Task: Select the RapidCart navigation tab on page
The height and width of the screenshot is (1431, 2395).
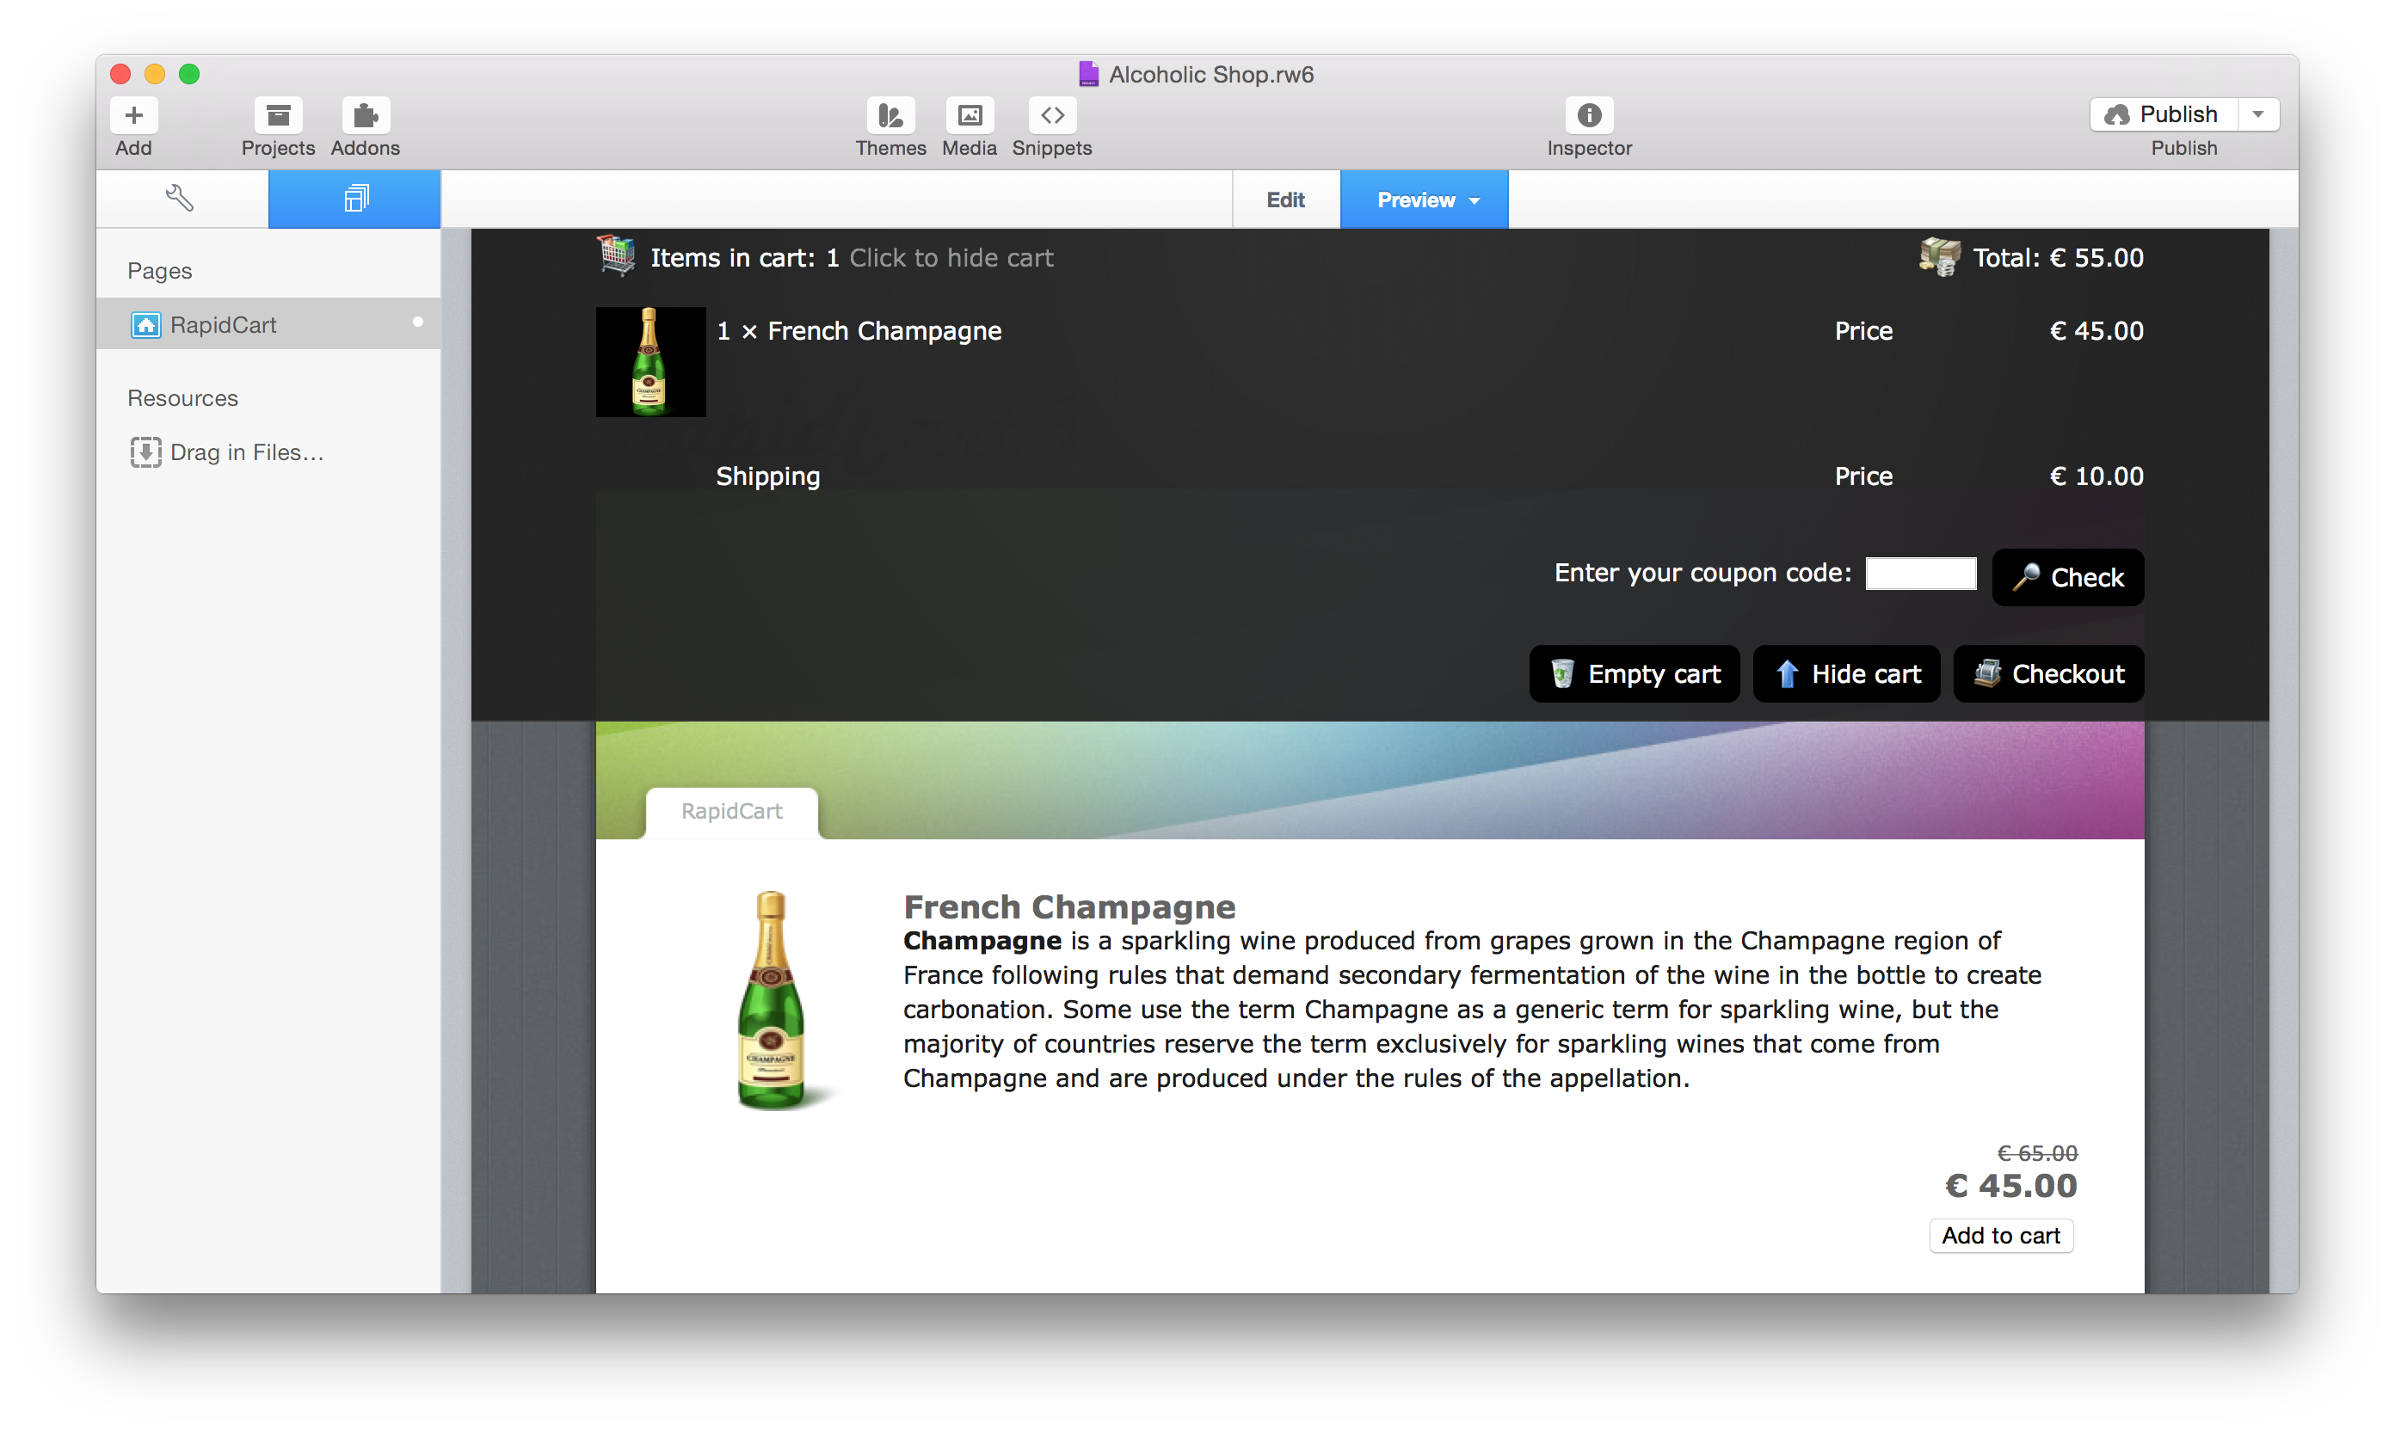Action: (x=731, y=812)
